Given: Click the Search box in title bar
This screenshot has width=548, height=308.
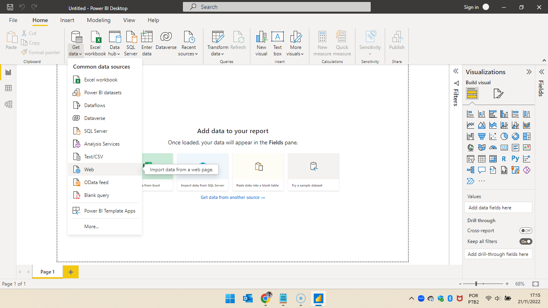Looking at the screenshot, I should tap(277, 7).
